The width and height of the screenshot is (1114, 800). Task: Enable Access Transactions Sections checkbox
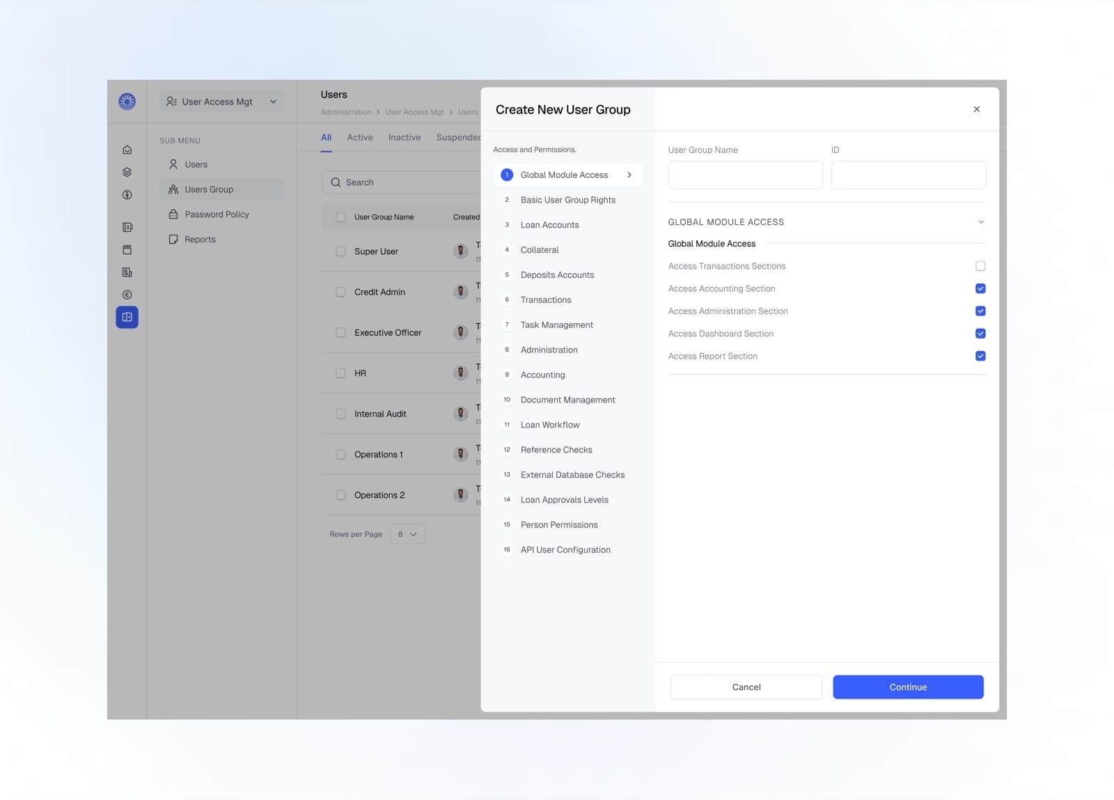tap(980, 266)
